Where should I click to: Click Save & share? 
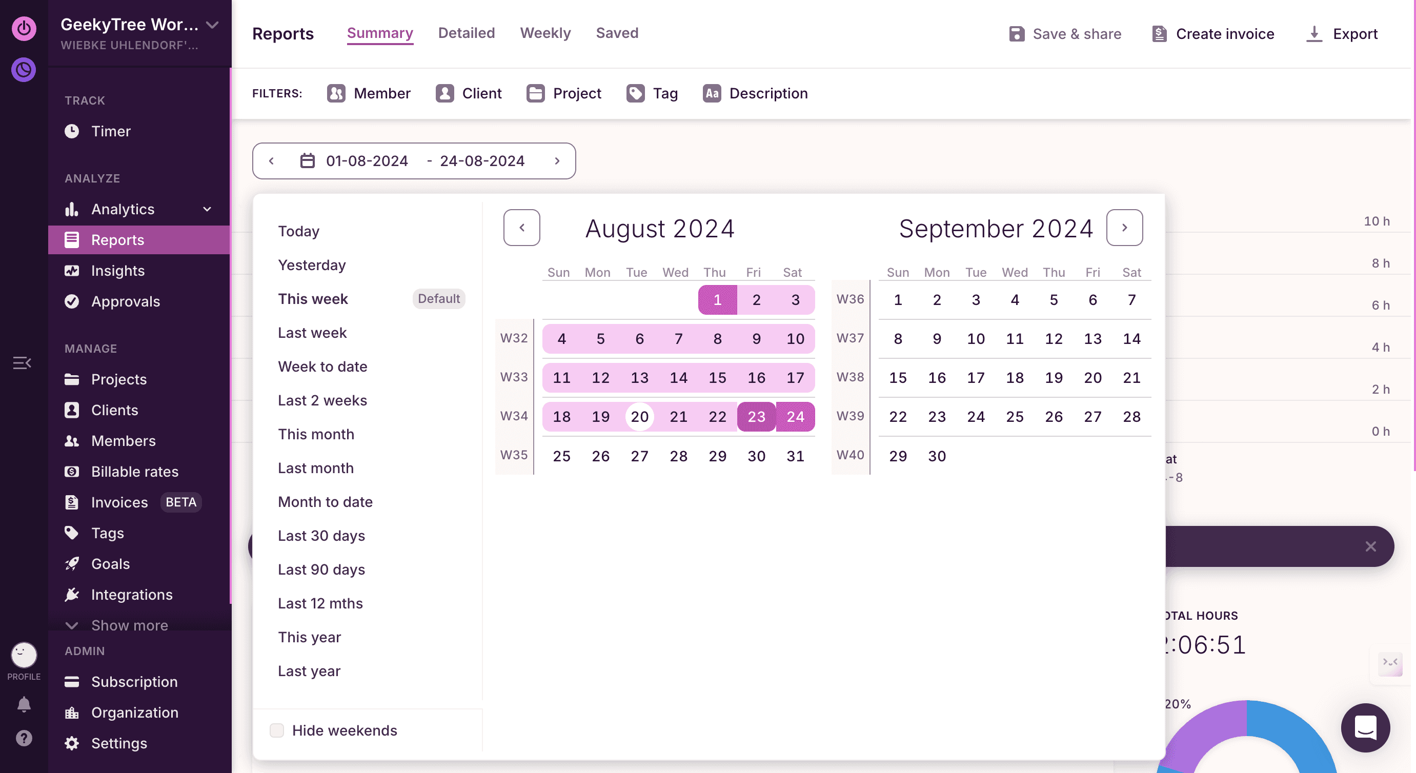(1065, 33)
